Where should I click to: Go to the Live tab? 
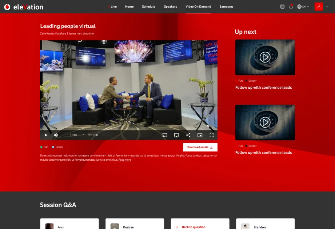[x=113, y=7]
